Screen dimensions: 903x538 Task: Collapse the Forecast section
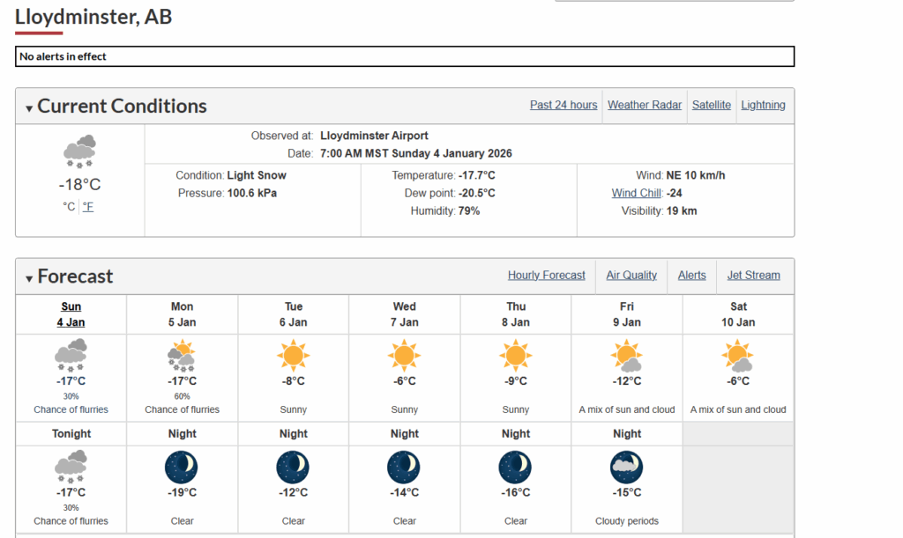[30, 278]
